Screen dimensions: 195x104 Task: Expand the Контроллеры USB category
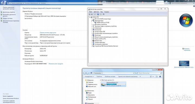pyautogui.click(x=92, y=32)
